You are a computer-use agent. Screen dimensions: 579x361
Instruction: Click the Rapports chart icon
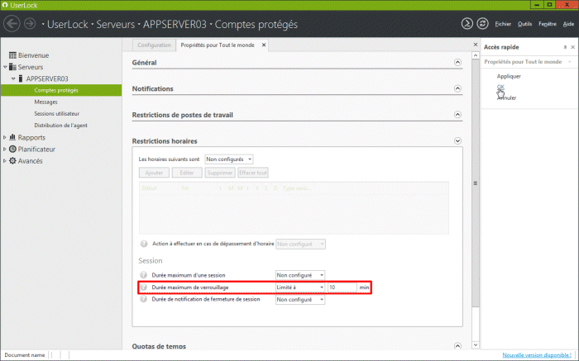pyautogui.click(x=12, y=137)
